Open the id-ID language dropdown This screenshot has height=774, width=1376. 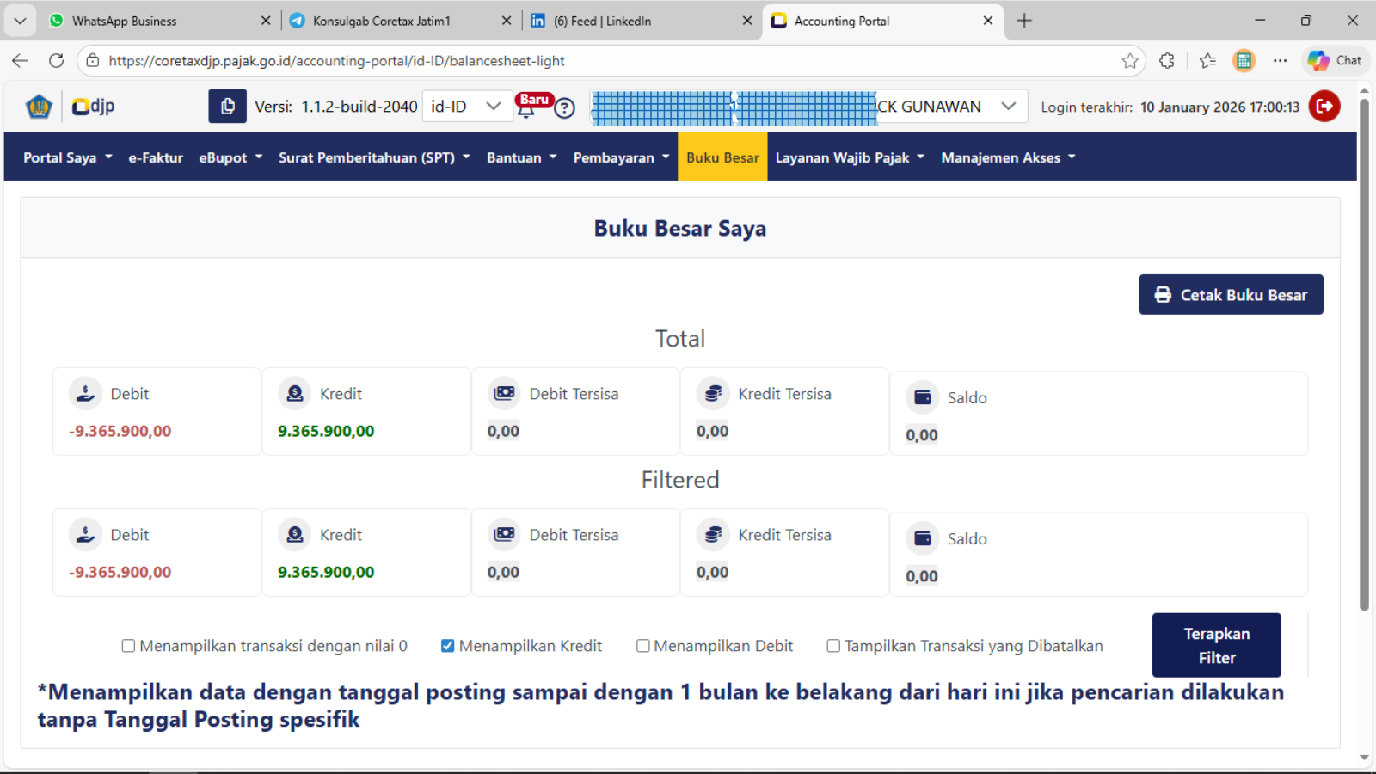point(466,107)
